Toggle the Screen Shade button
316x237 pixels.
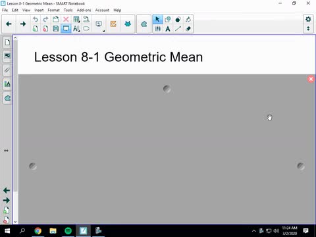coord(66,28)
